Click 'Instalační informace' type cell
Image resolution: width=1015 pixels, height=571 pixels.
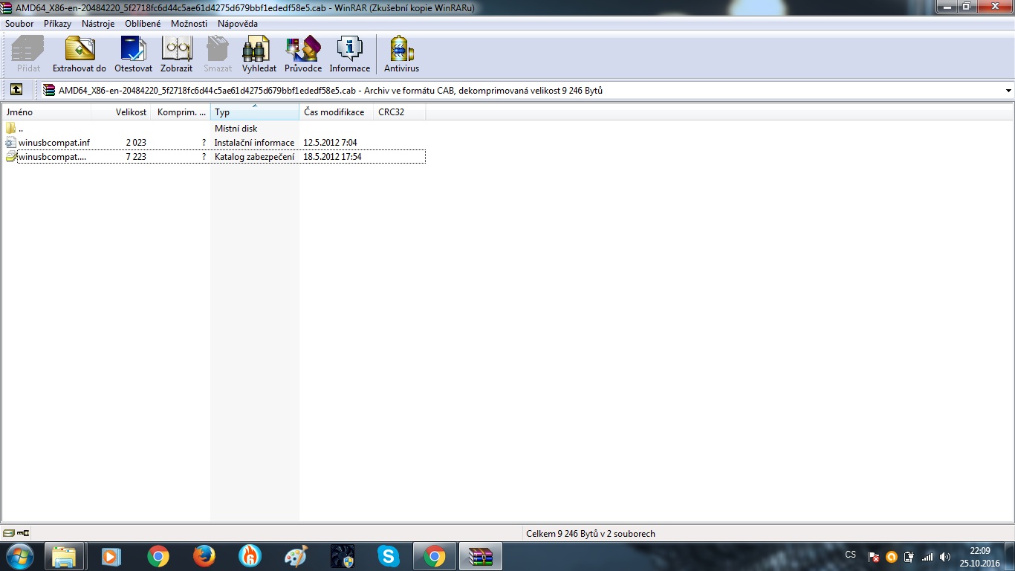pyautogui.click(x=254, y=143)
